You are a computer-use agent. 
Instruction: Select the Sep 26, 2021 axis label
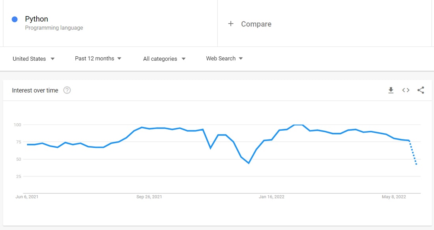click(x=149, y=197)
